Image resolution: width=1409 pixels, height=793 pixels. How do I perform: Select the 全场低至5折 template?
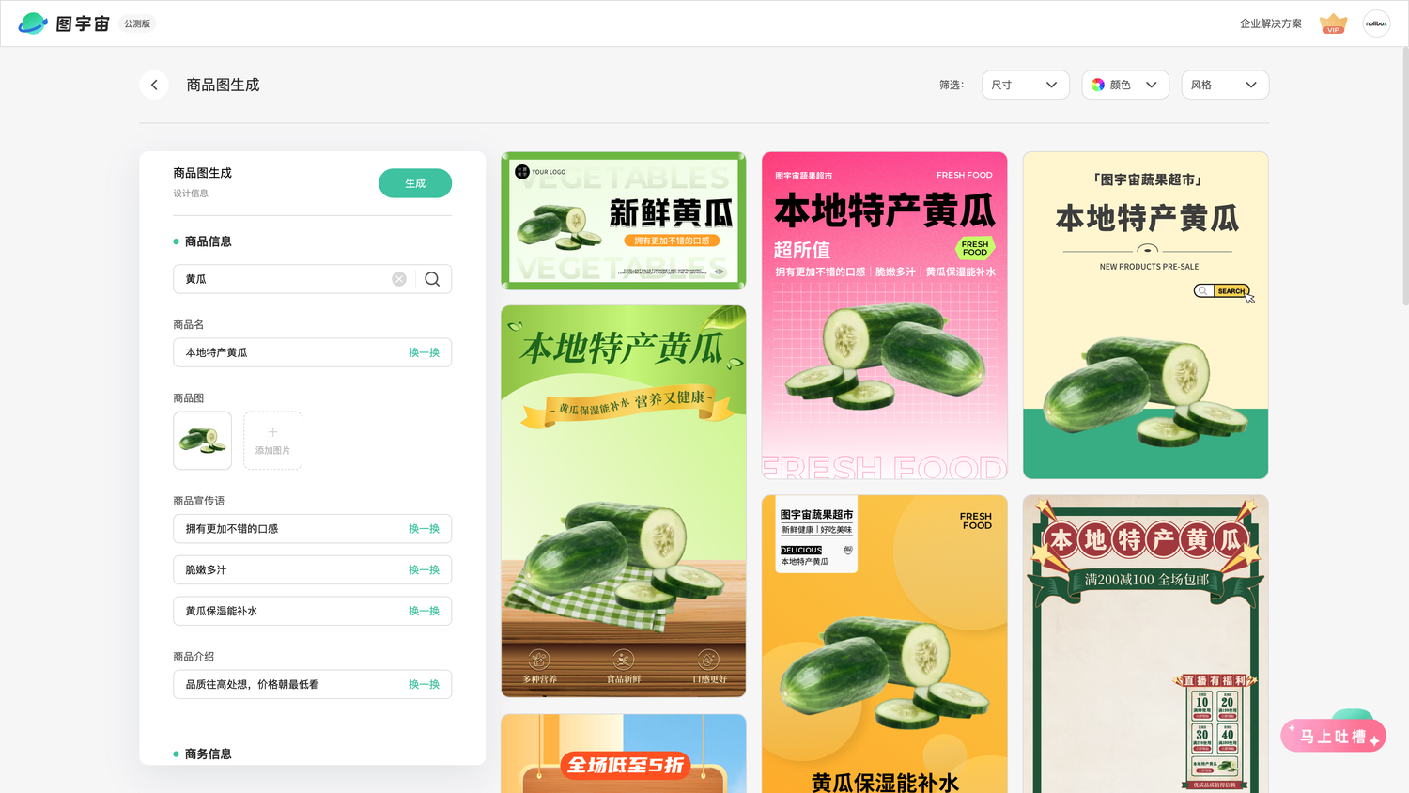tap(624, 754)
